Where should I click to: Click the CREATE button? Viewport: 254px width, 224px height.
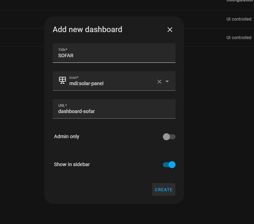click(164, 189)
